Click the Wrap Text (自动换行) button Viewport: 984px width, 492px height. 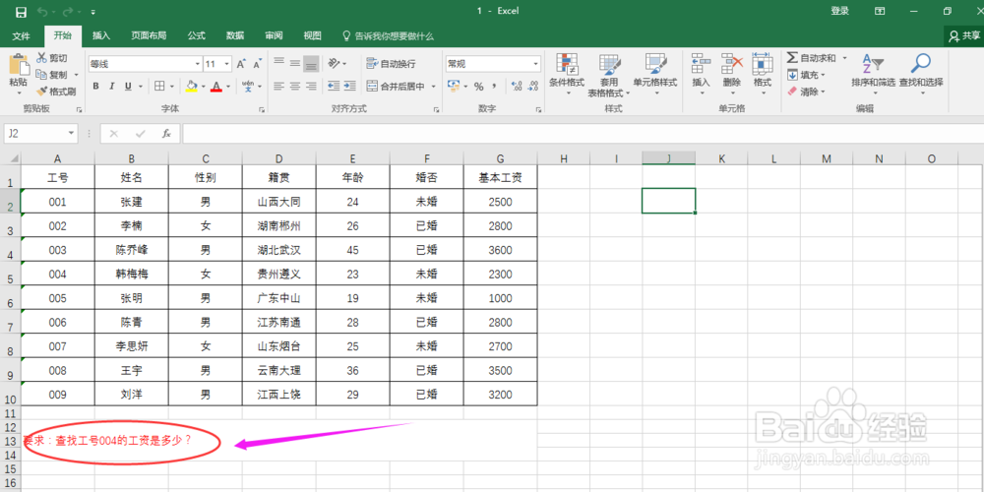pos(391,63)
